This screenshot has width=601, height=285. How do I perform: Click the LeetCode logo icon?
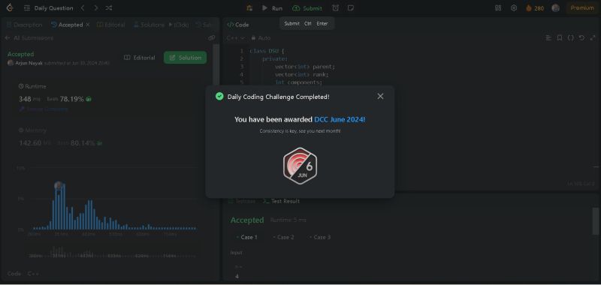click(10, 7)
